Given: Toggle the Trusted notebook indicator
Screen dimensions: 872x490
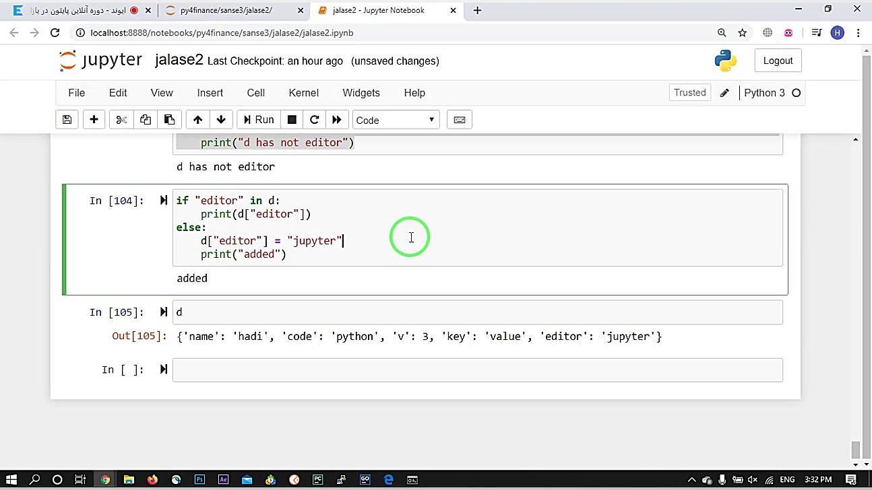Looking at the screenshot, I should coord(689,93).
